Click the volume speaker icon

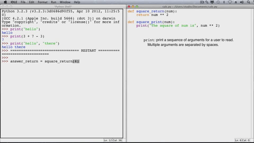tap(242, 2)
